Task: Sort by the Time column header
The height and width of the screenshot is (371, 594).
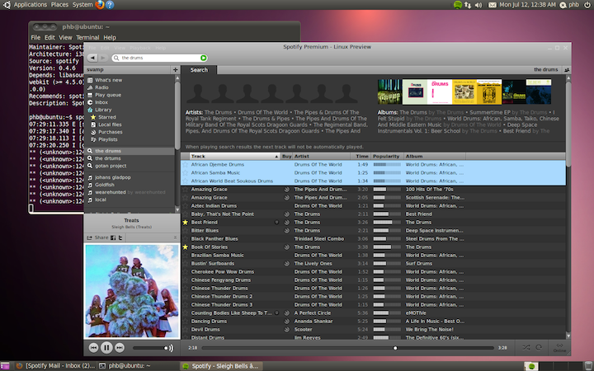Action: click(361, 156)
